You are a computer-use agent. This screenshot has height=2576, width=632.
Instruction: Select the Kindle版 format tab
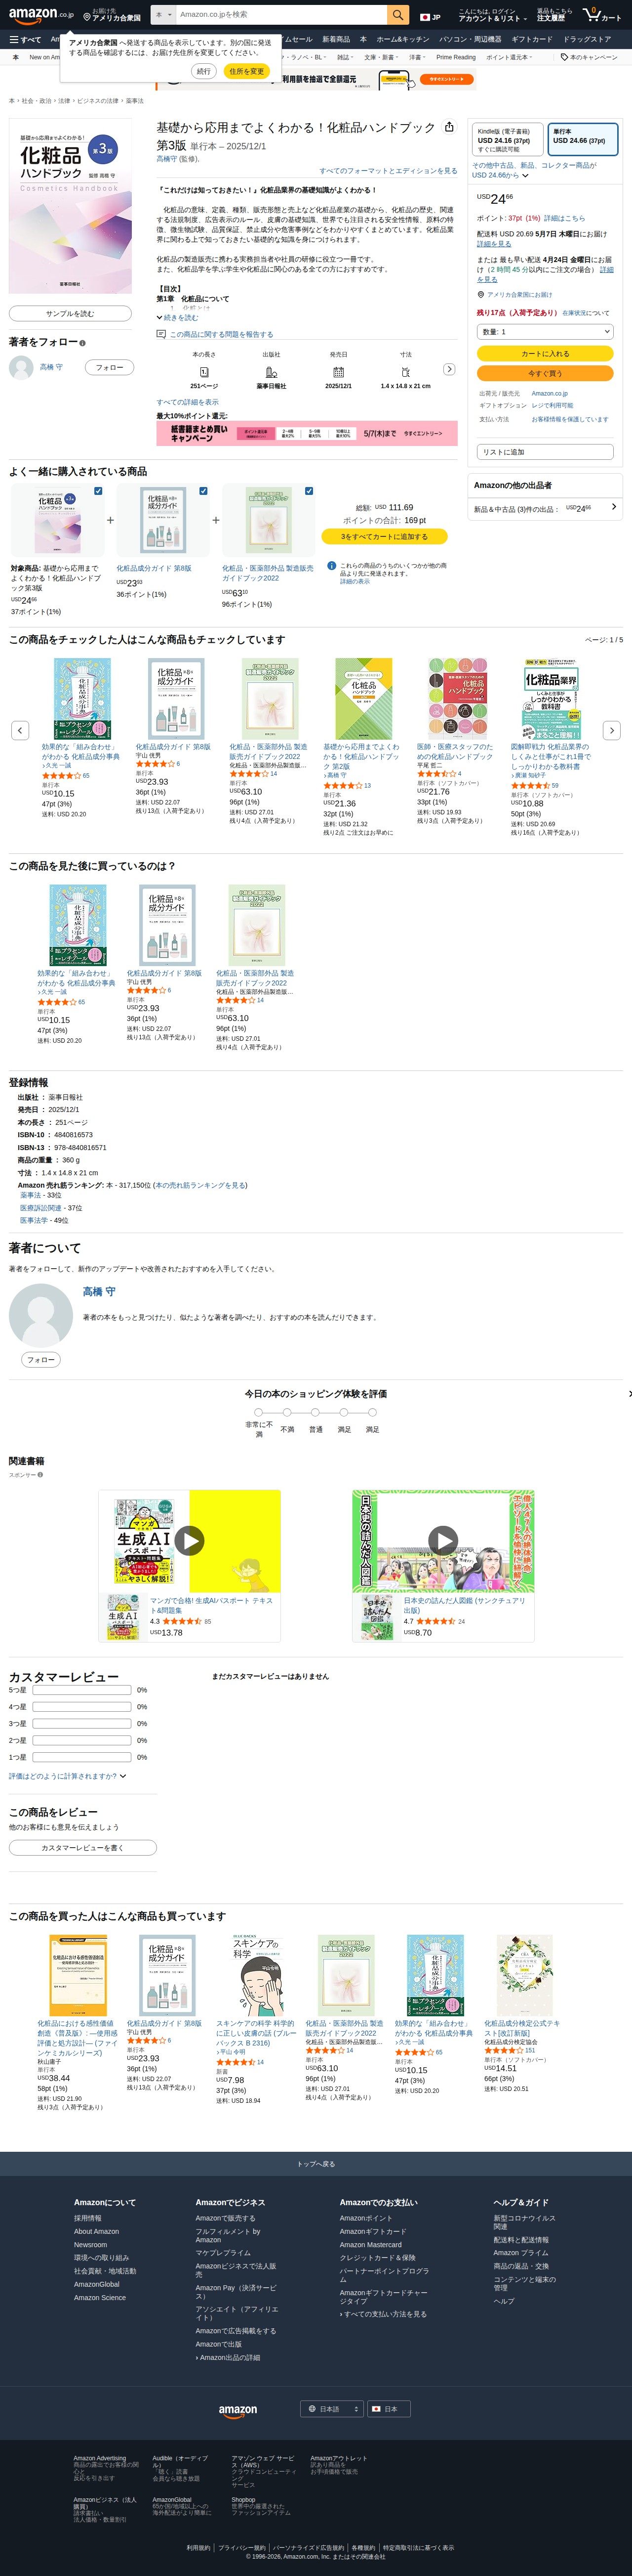click(x=506, y=140)
